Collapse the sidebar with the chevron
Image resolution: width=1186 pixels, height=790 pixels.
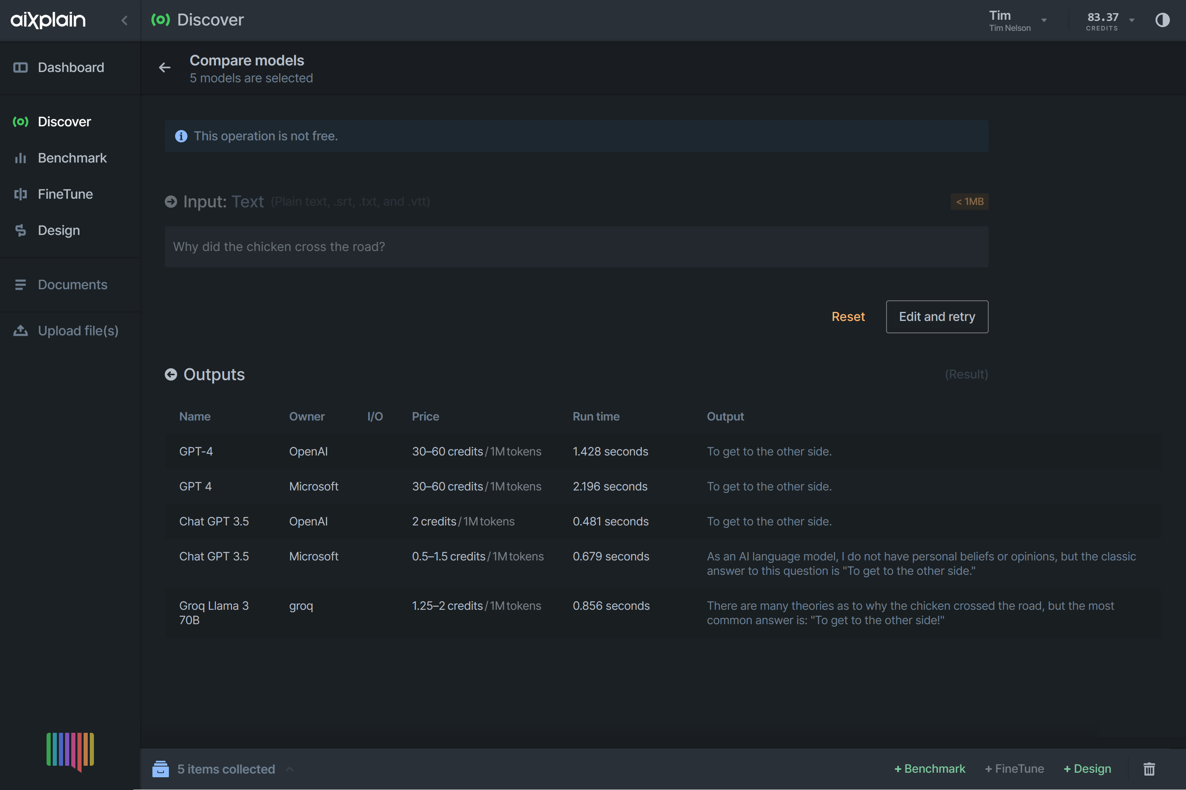[124, 20]
